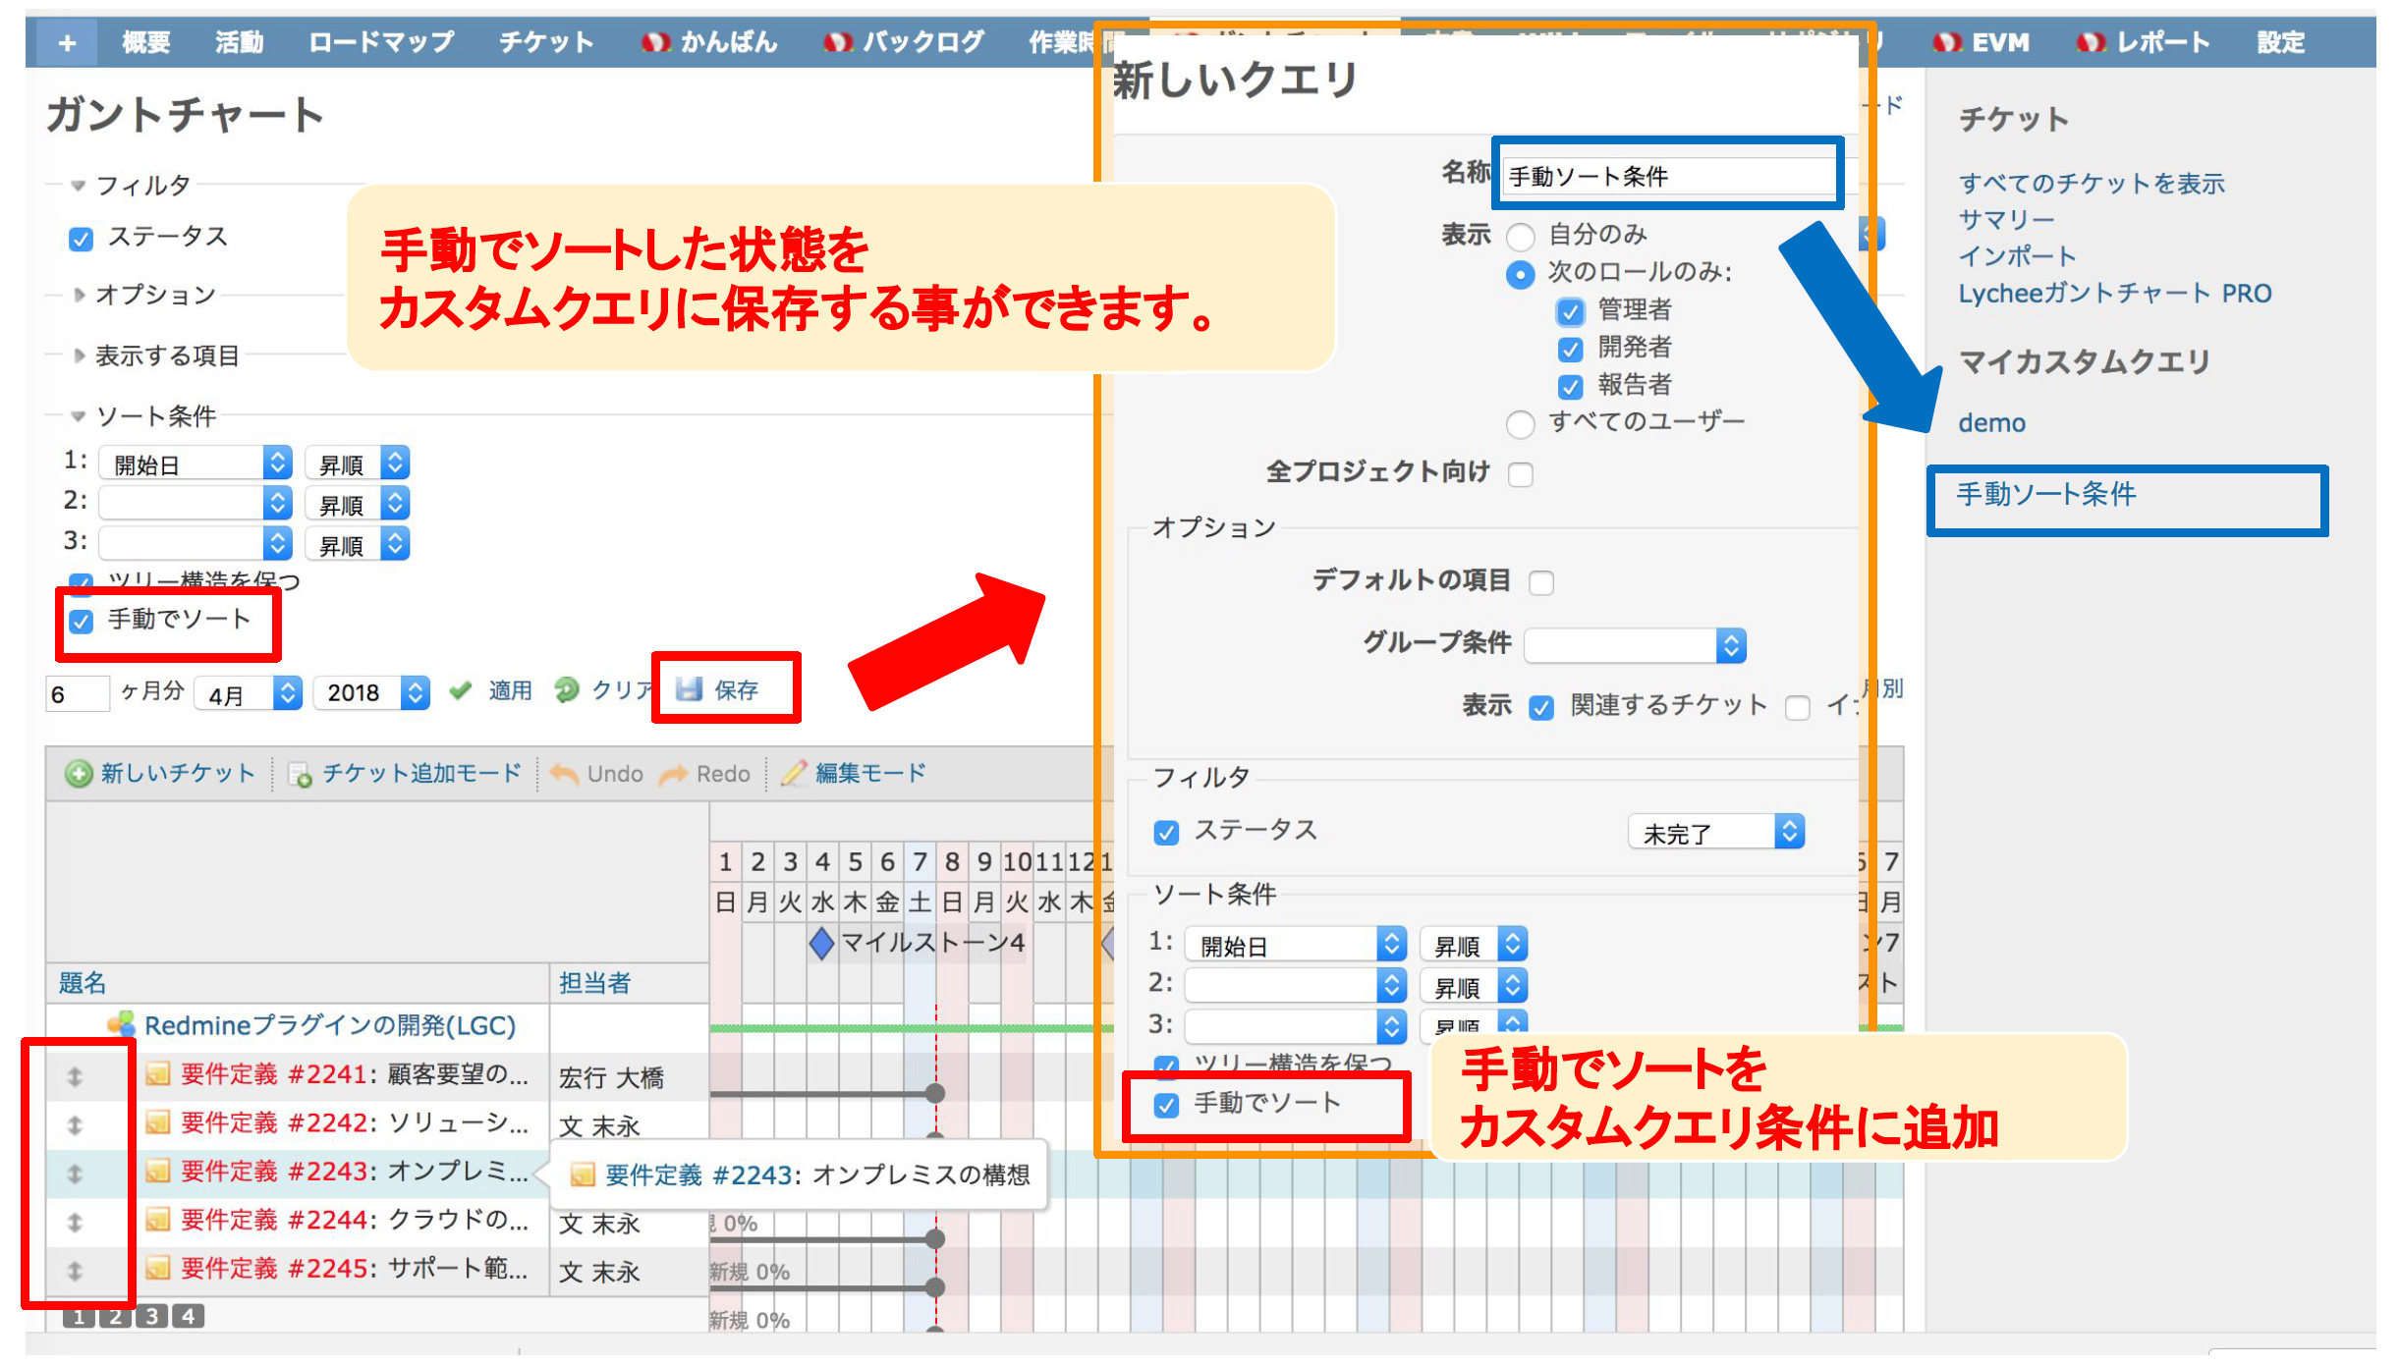
Task: Select the 自分のみ radio button
Action: (1520, 237)
